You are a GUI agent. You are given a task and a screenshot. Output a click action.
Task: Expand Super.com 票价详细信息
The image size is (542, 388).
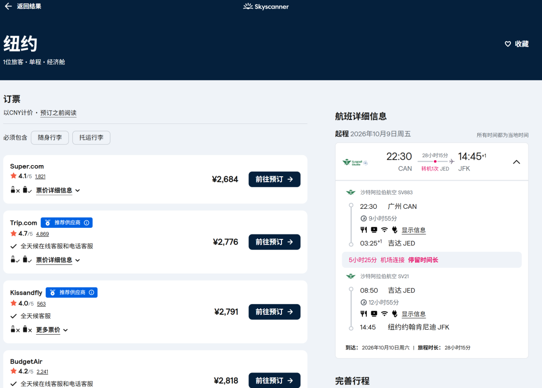click(58, 190)
